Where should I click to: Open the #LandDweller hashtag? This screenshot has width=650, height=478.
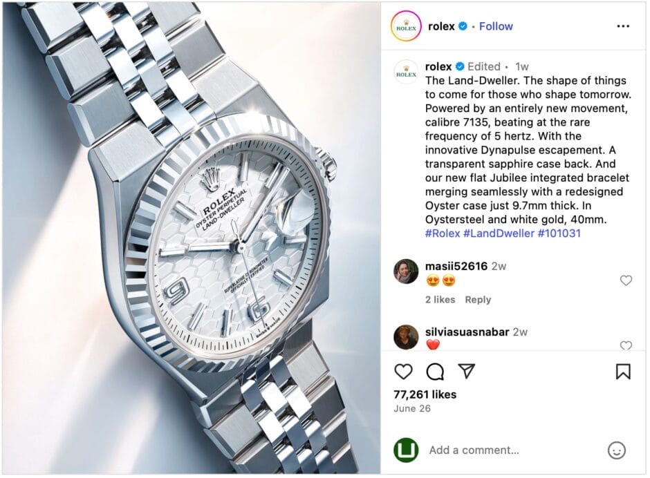499,233
